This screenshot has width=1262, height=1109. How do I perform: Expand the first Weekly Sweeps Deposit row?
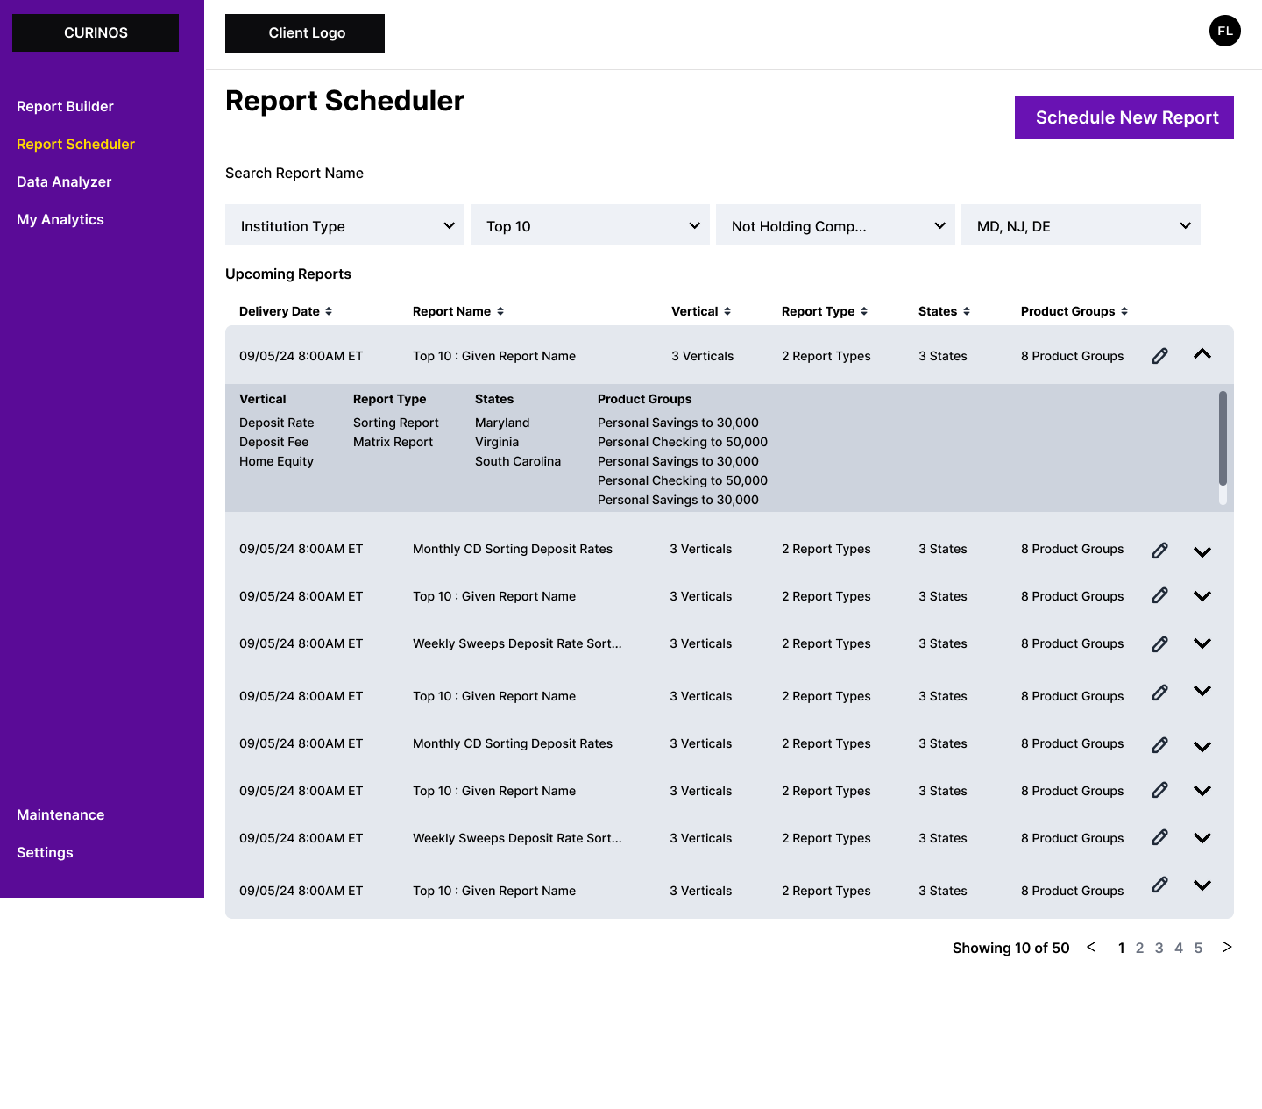[x=1202, y=643]
